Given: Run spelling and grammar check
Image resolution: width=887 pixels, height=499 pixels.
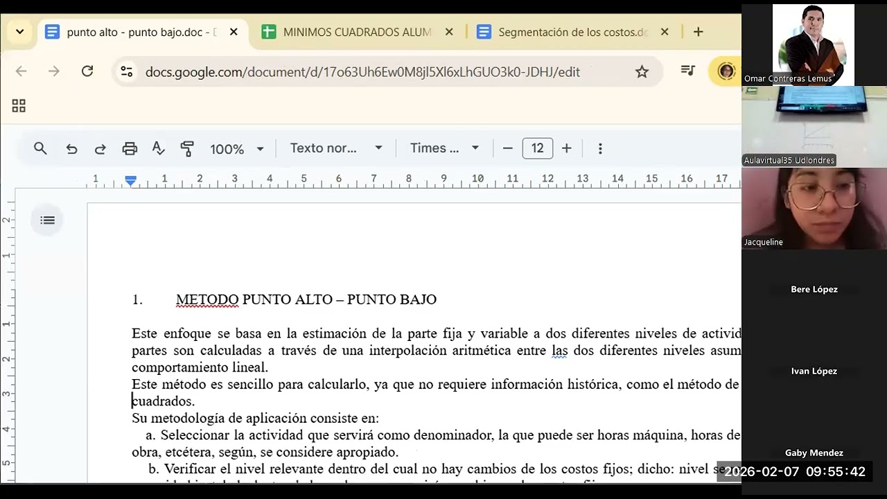Looking at the screenshot, I should pos(158,148).
